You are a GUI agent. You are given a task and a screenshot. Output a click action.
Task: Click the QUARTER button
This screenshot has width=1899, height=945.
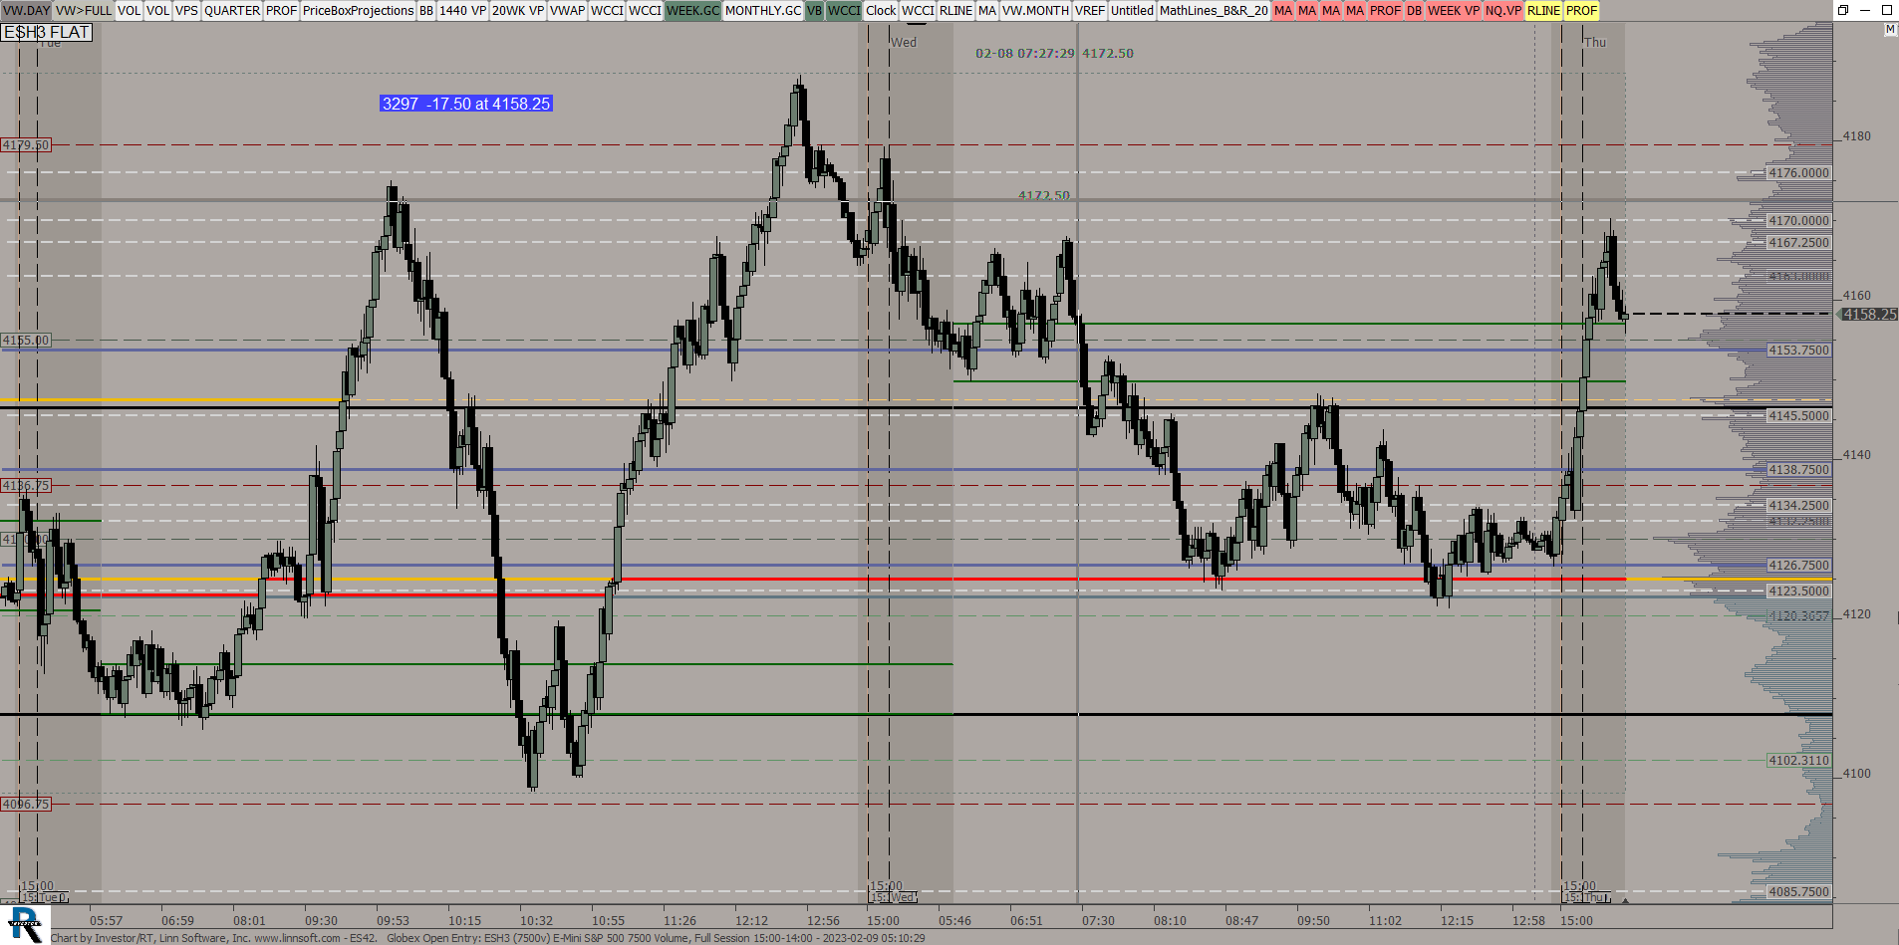tap(232, 10)
